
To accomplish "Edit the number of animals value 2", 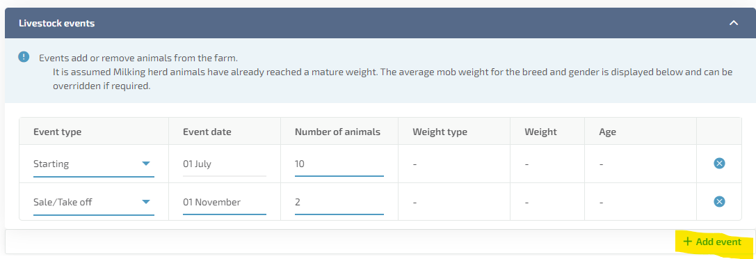I will coord(339,202).
